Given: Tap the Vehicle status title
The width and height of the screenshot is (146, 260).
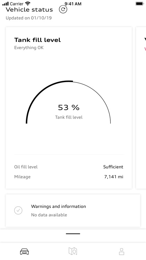Looking at the screenshot, I should click(x=29, y=10).
